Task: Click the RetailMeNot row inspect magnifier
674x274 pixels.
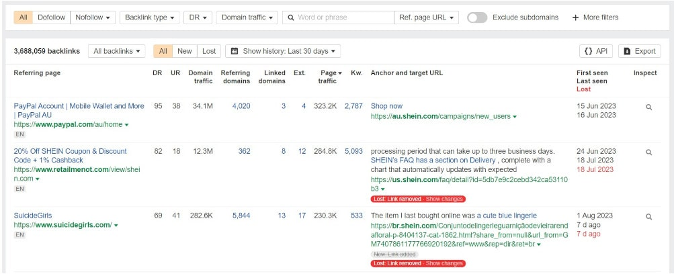Action: (x=648, y=152)
